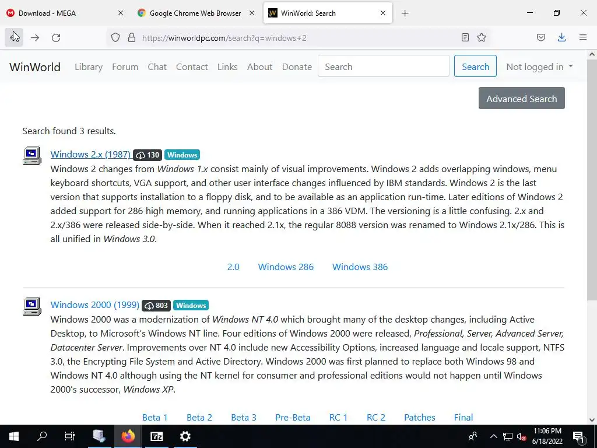Click the WinWorld site logo text
597x448 pixels.
[x=35, y=67]
